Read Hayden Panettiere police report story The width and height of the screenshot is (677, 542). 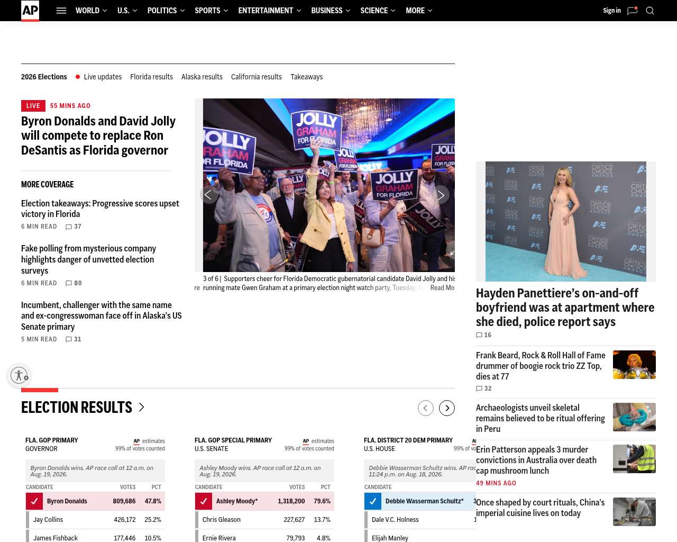coord(565,308)
